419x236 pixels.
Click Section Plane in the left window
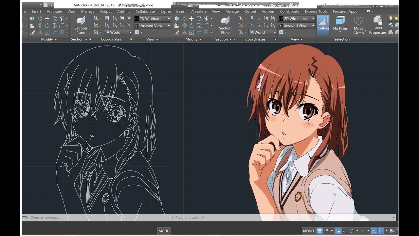click(x=81, y=25)
